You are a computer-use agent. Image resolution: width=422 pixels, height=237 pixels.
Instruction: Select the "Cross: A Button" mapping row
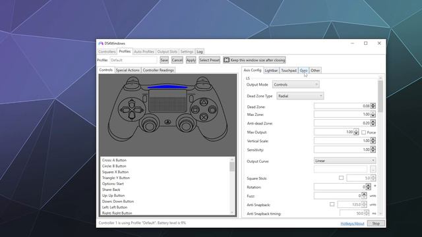[114, 160]
